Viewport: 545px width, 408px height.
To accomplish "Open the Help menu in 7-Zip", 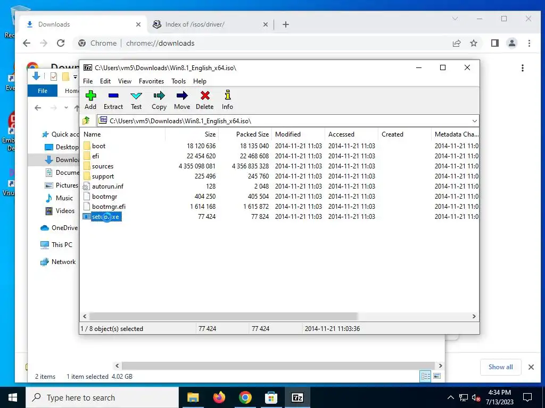I will [200, 81].
